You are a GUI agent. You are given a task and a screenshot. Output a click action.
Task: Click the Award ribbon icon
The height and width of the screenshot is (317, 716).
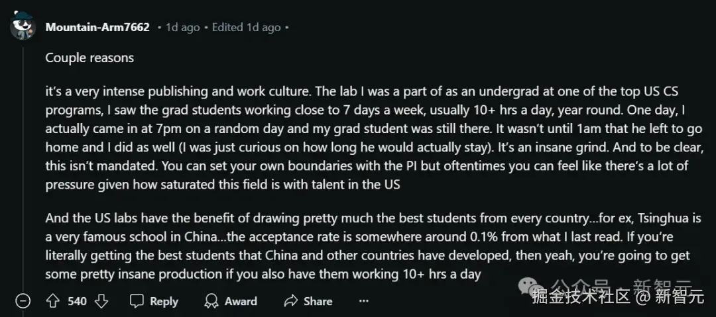click(212, 301)
